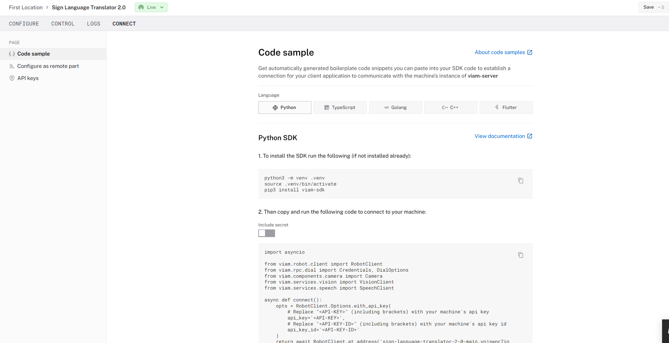Expand the Live status dropdown
This screenshot has width=669, height=343.
point(162,7)
